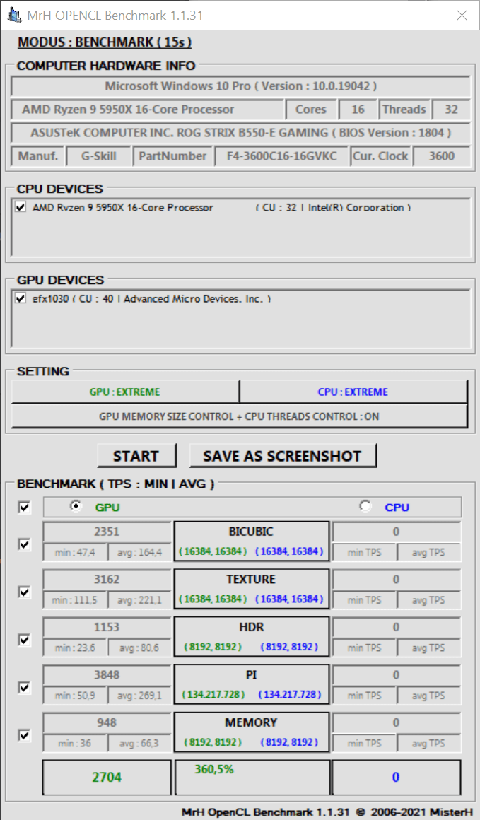Viewport: 480px width, 820px height.
Task: Click the TEXTURE min : 111,5 value
Action: point(76,600)
